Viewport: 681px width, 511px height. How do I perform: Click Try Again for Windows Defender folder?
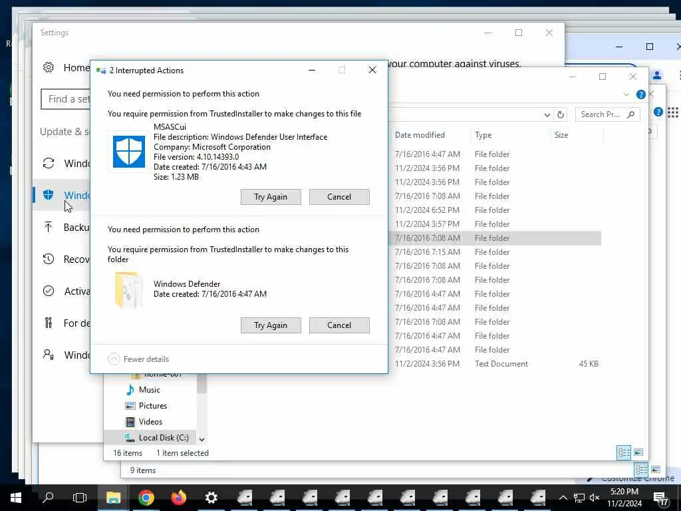(x=271, y=325)
